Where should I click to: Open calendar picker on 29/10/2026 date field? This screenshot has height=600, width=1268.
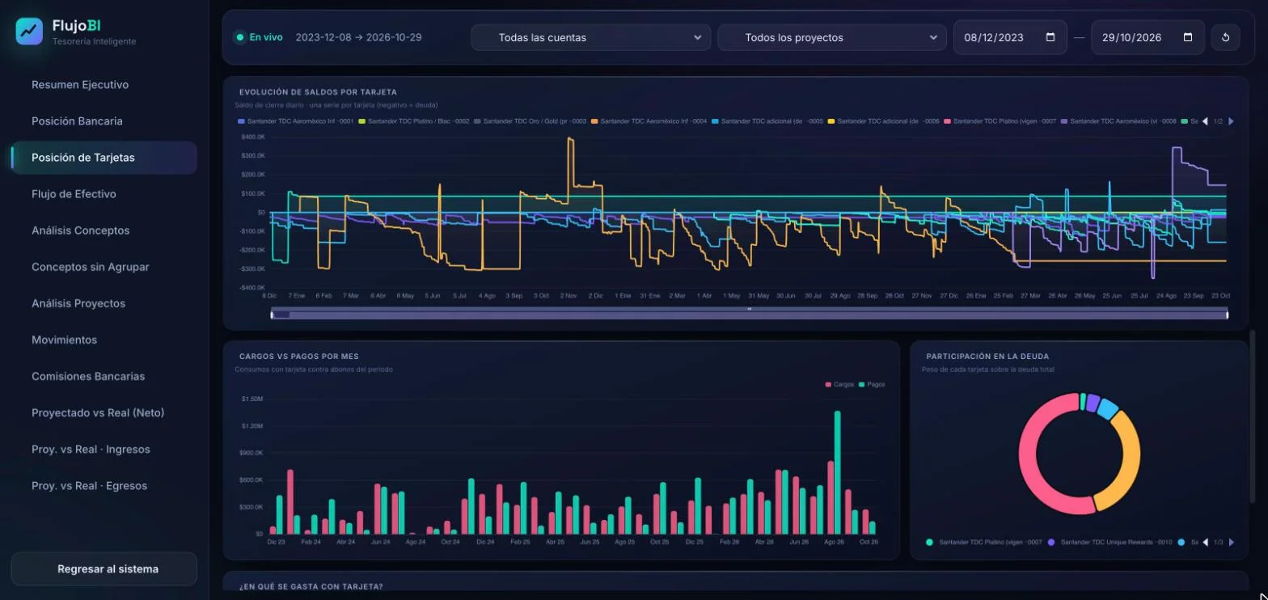point(1188,37)
